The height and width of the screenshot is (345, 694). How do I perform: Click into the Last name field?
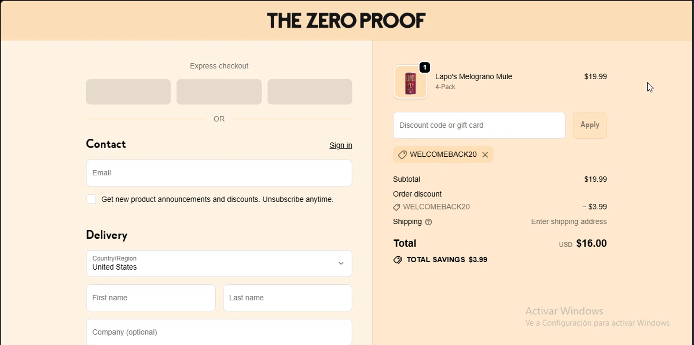[287, 298]
